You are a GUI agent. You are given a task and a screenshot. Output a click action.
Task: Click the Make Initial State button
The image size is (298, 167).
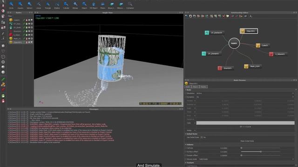coord(247,141)
